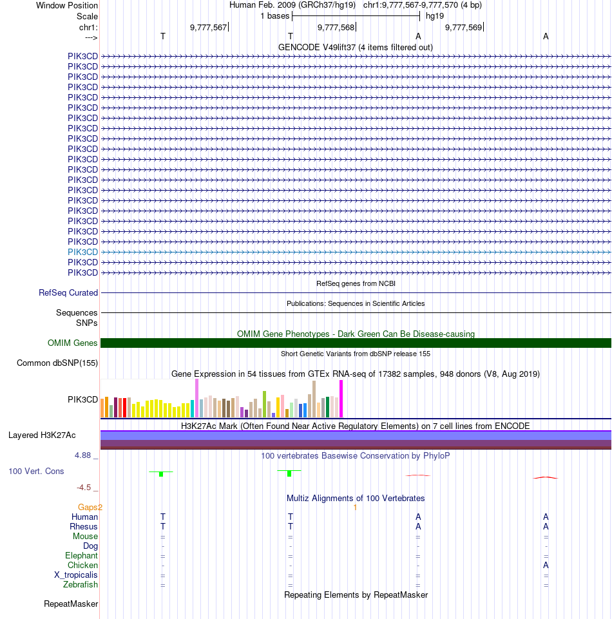Image resolution: width=612 pixels, height=619 pixels.
Task: Open Publications: Sequences in Scientific Articles title
Action: pyautogui.click(x=356, y=303)
